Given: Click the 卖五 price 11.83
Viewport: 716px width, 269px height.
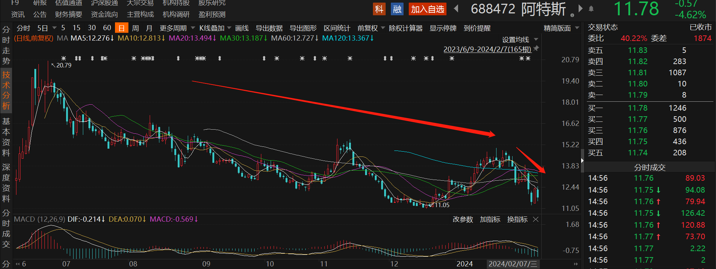Looking at the screenshot, I should point(638,50).
